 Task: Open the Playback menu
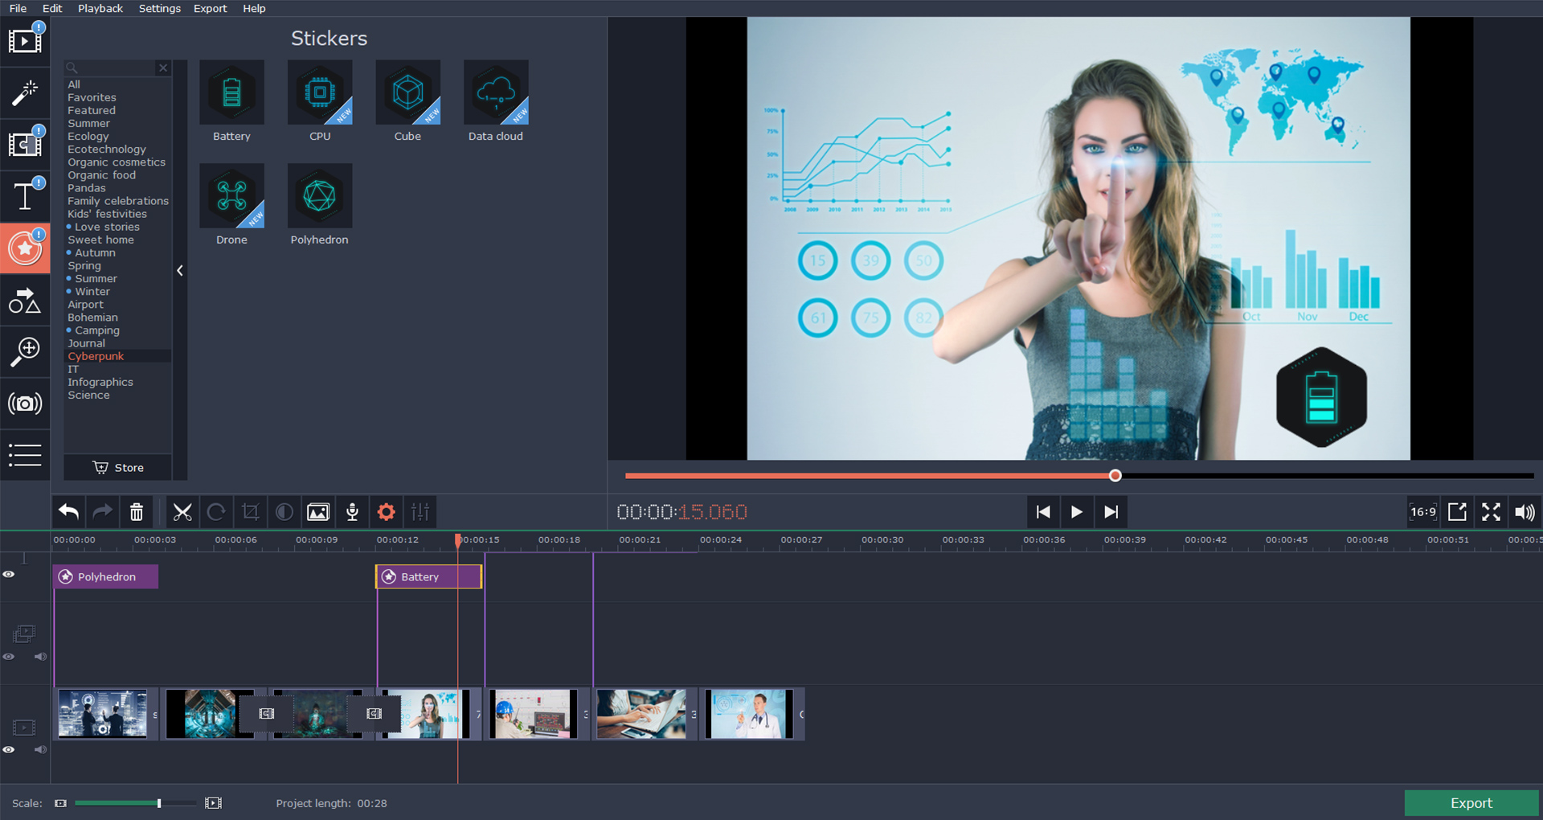[100, 8]
